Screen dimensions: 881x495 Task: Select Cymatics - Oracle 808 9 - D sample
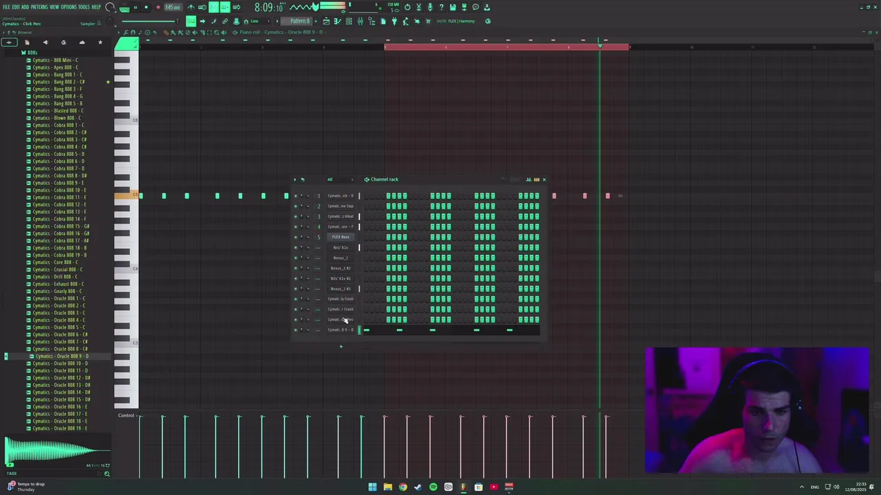(62, 356)
